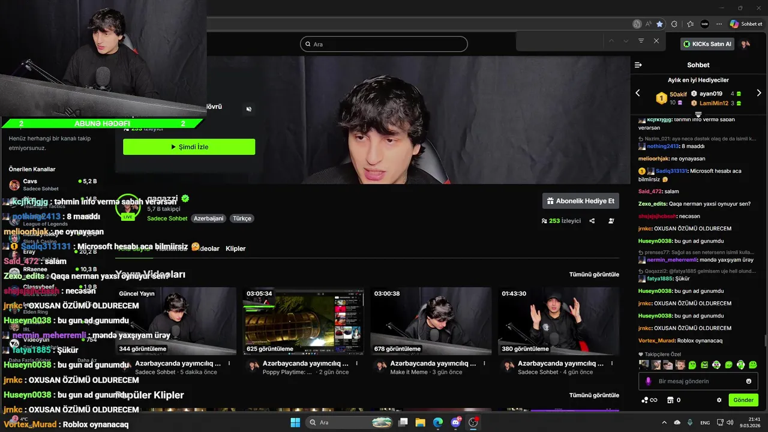Click the purple microphone icon in chat input

click(x=648, y=381)
